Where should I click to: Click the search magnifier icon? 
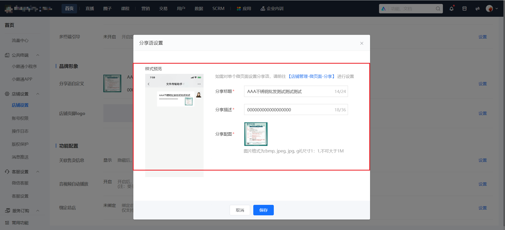[x=438, y=9]
